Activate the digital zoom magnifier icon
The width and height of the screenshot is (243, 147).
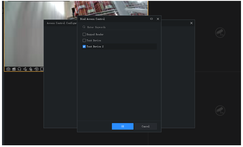pos(19,69)
